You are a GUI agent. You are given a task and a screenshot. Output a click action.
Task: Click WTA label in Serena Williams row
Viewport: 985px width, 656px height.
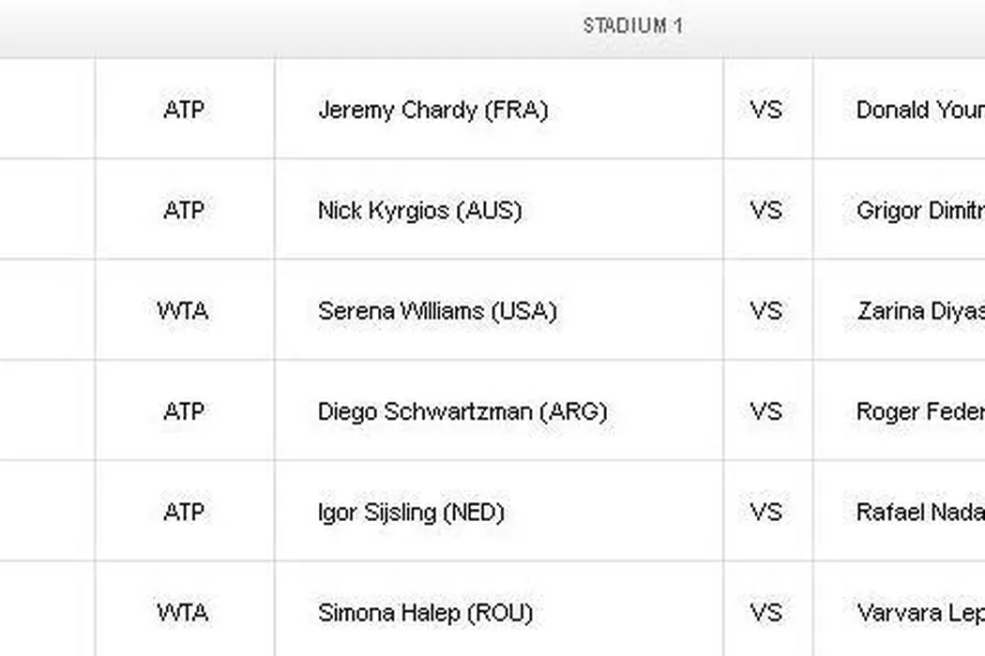pos(184,311)
